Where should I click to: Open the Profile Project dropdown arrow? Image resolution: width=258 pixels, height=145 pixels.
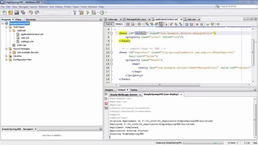(x=106, y=12)
